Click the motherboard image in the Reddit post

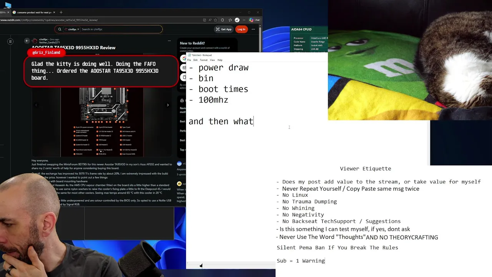click(102, 122)
